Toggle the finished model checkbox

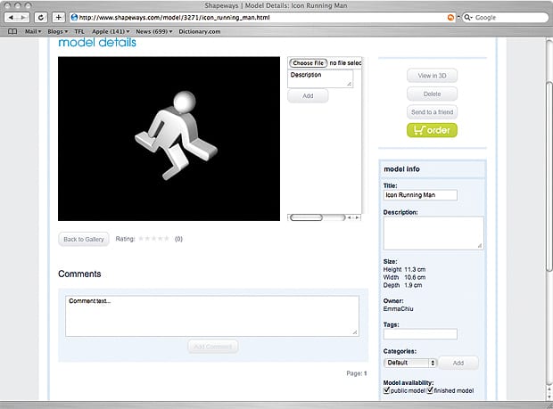point(430,390)
